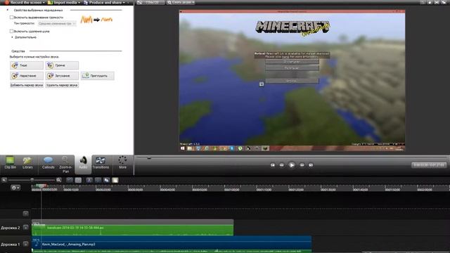The height and width of the screenshot is (253, 450).
Task: Select the Дорожка 2 track label
Action: [11, 228]
